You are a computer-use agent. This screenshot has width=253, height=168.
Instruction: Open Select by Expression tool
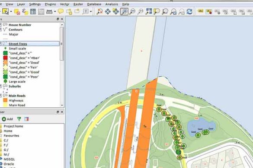point(25,12)
